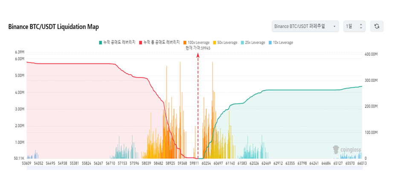Click the 3.00M left axis value
This screenshot has width=395, height=184.
[20, 109]
